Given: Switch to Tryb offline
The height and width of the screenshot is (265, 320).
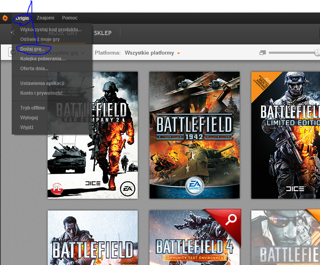Looking at the screenshot, I should click(32, 108).
